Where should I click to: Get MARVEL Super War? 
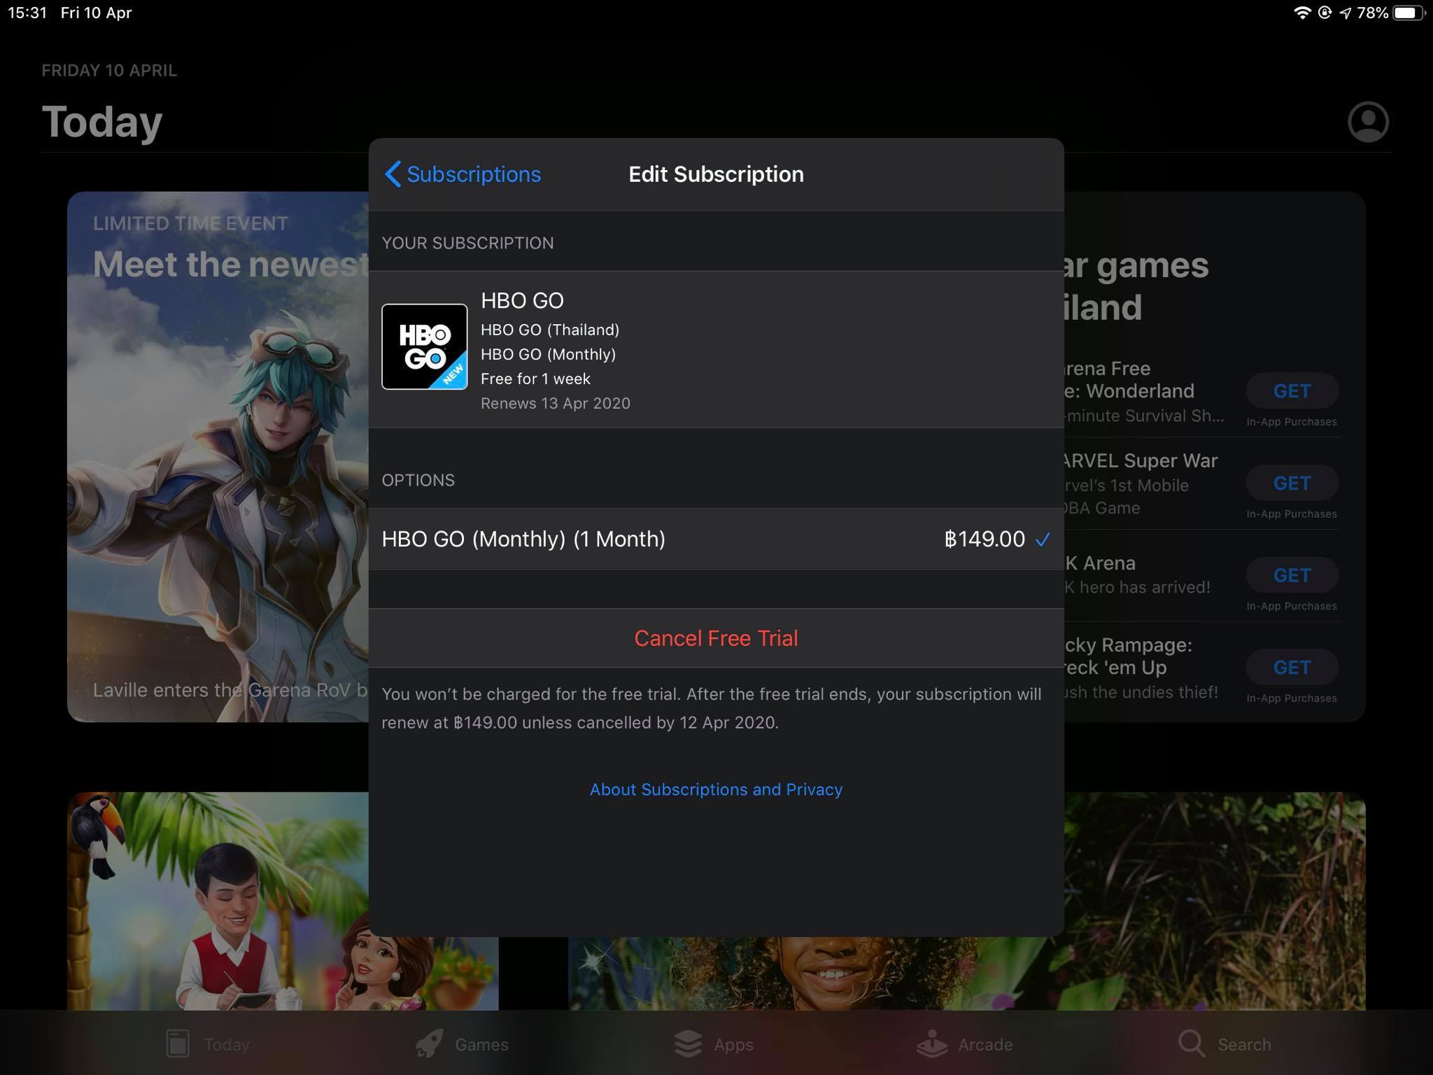pyautogui.click(x=1291, y=484)
